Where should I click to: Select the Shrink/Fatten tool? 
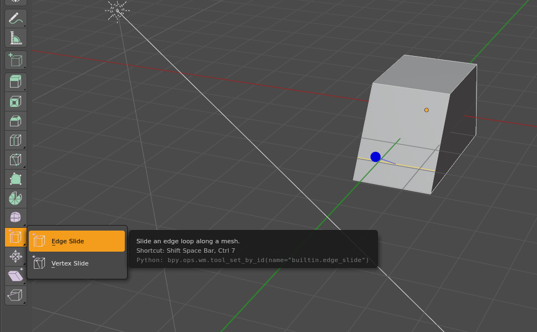click(x=16, y=257)
